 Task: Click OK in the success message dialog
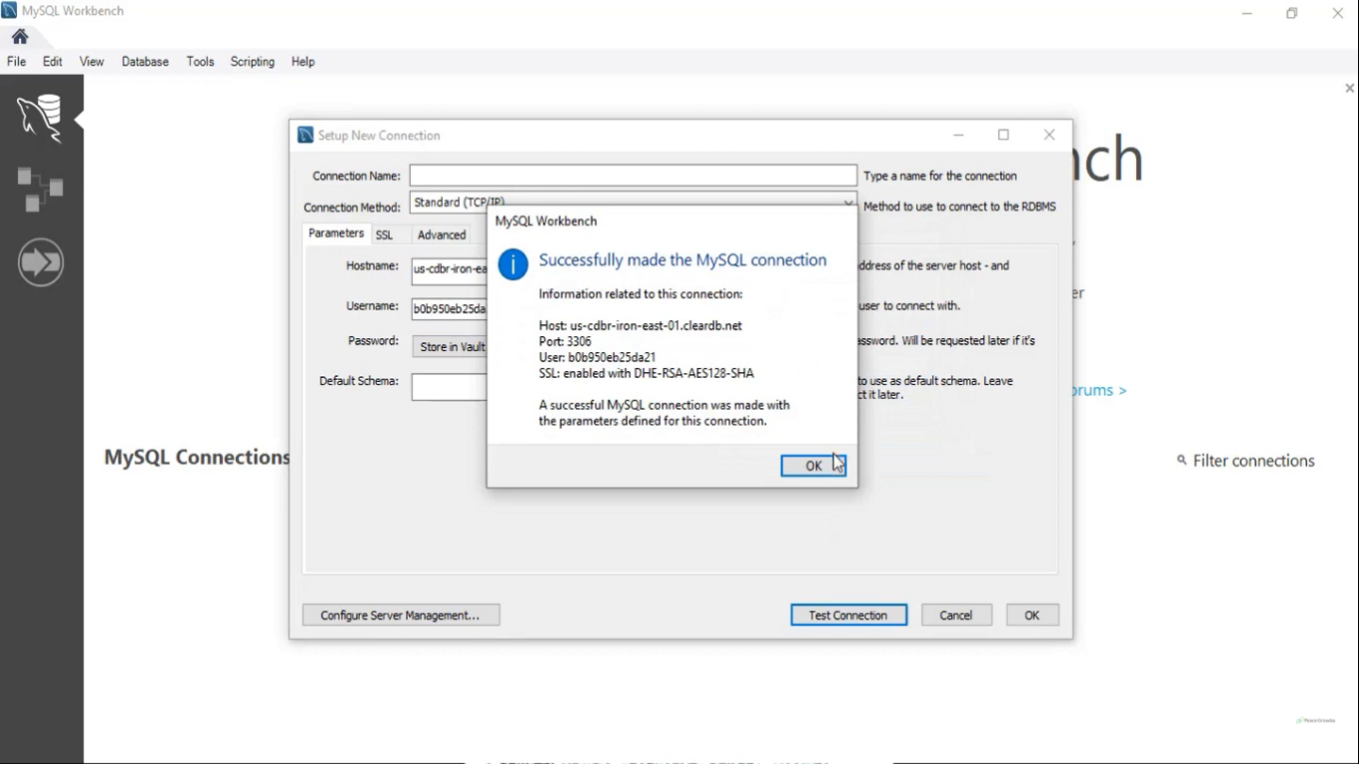[x=813, y=466]
